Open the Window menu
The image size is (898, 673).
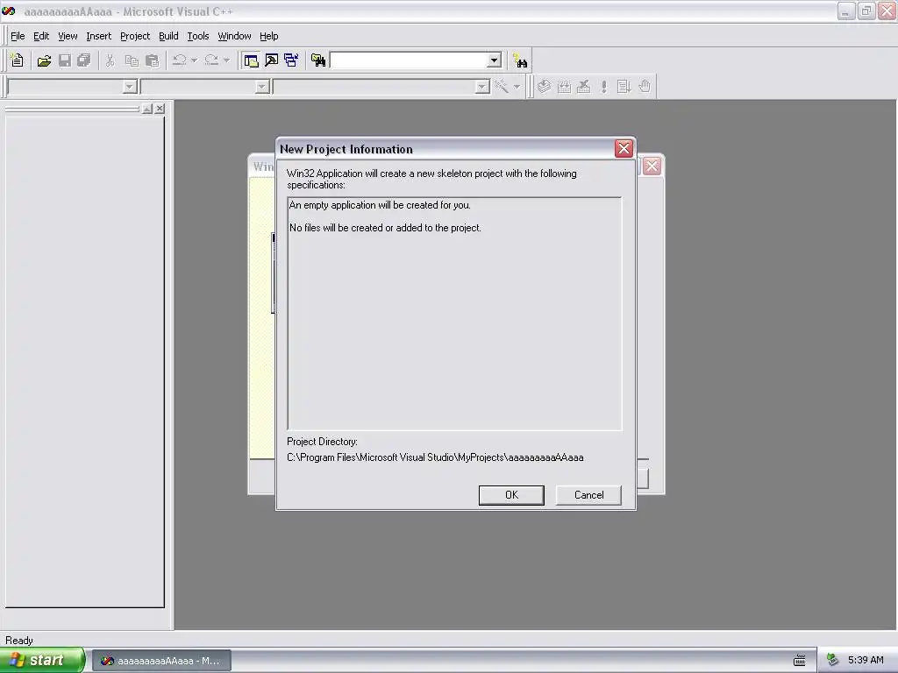tap(234, 36)
